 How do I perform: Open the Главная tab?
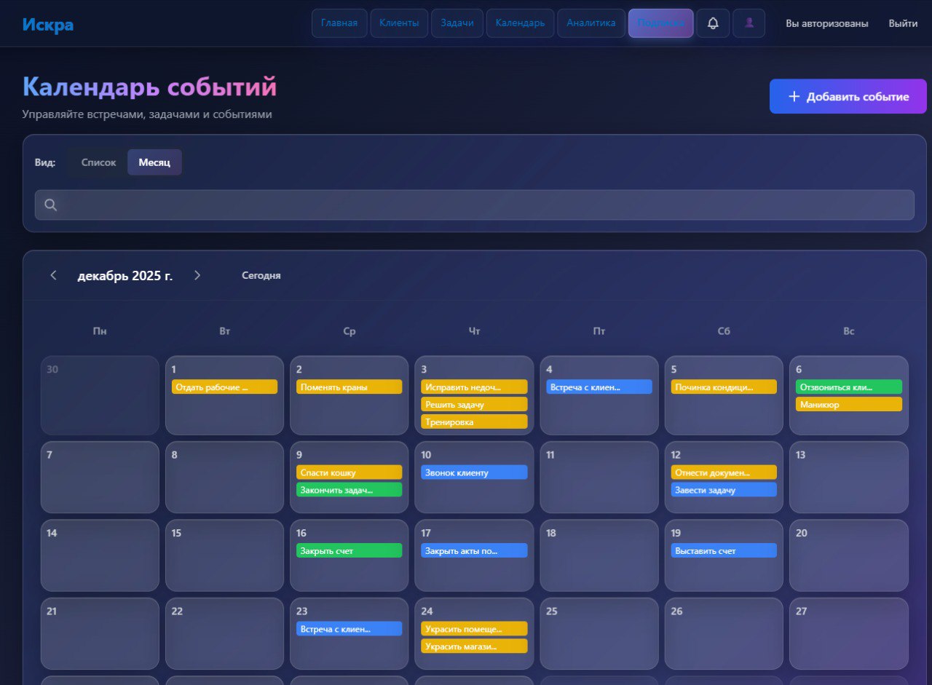[x=339, y=23]
